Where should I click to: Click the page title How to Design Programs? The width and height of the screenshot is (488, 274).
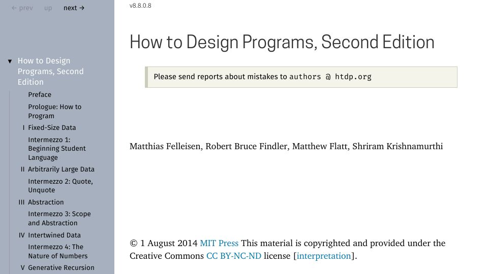tap(282, 42)
